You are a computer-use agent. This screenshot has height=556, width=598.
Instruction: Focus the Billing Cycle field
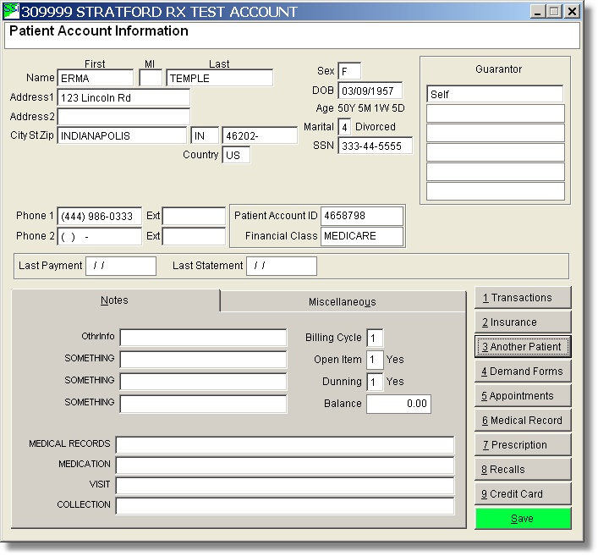coord(375,339)
